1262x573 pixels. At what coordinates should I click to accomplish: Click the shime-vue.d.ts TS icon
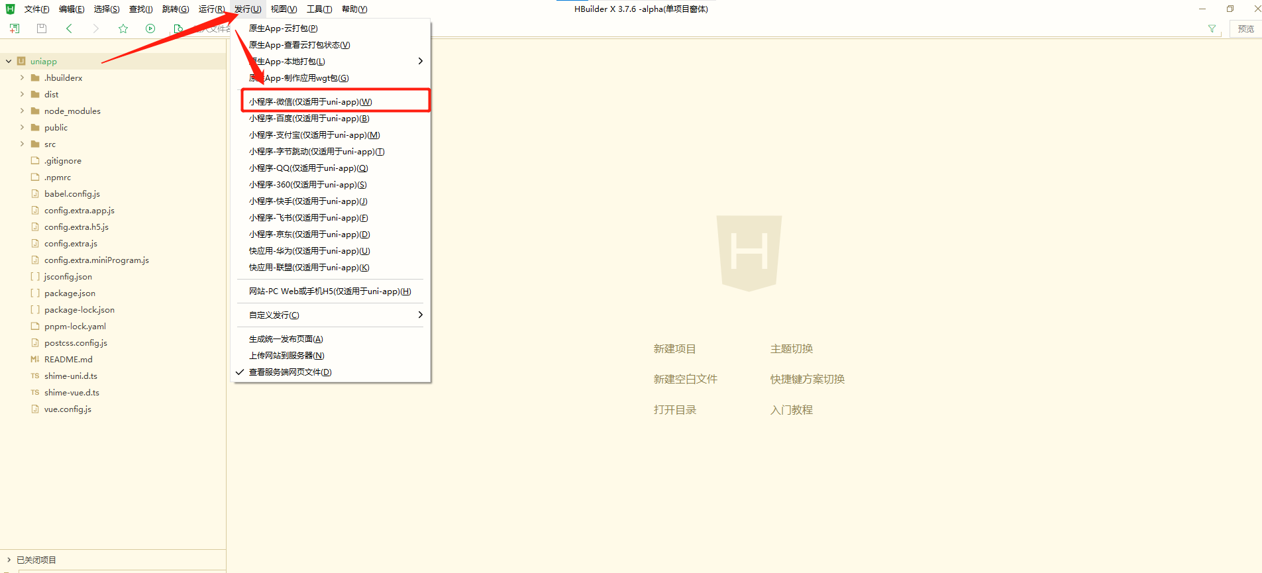point(35,392)
